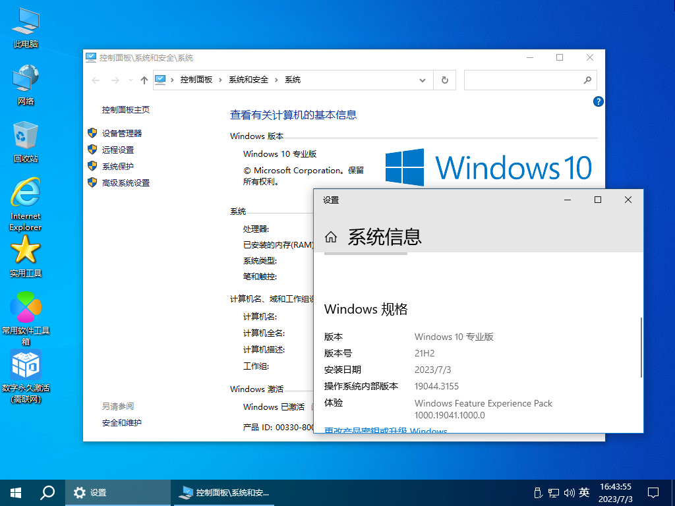The image size is (675, 506).
Task: Expand chevron after 控制面板 breadcrumb
Action: click(x=220, y=80)
